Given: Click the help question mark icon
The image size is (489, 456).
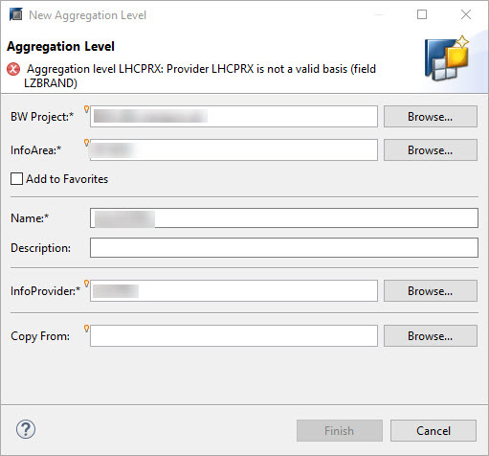Looking at the screenshot, I should (26, 429).
